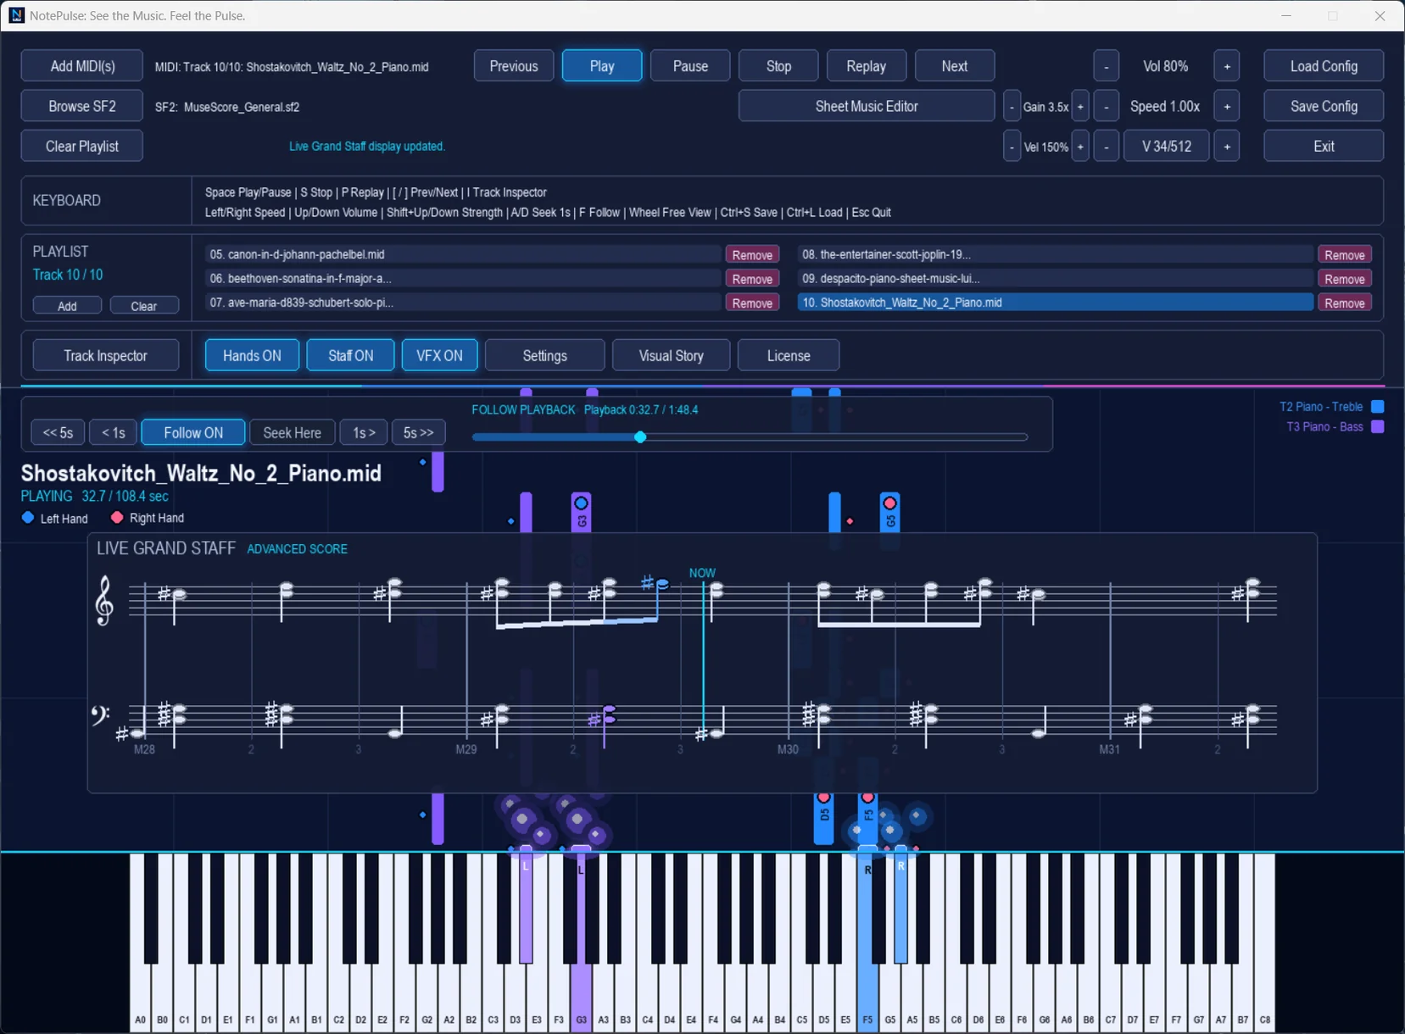Select 08. the-entertainer-scott-joplin playlist entry

coord(1055,254)
